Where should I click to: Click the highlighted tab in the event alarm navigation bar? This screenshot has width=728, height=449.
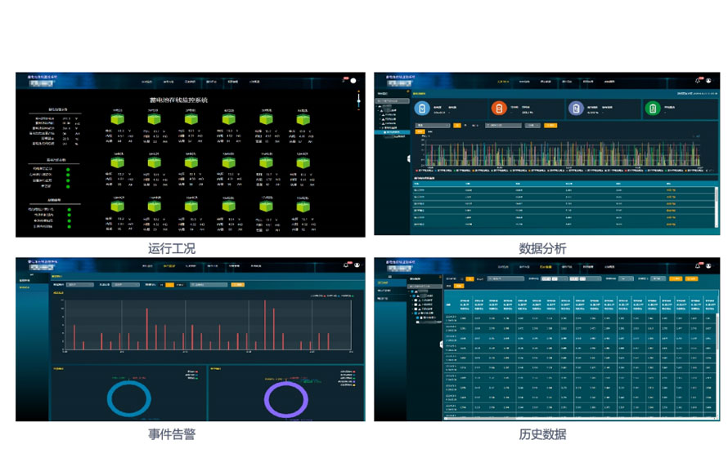pos(169,266)
